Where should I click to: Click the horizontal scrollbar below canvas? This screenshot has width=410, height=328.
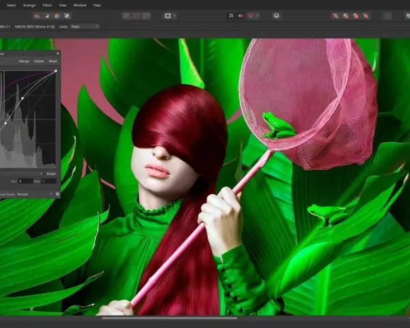tap(169, 318)
